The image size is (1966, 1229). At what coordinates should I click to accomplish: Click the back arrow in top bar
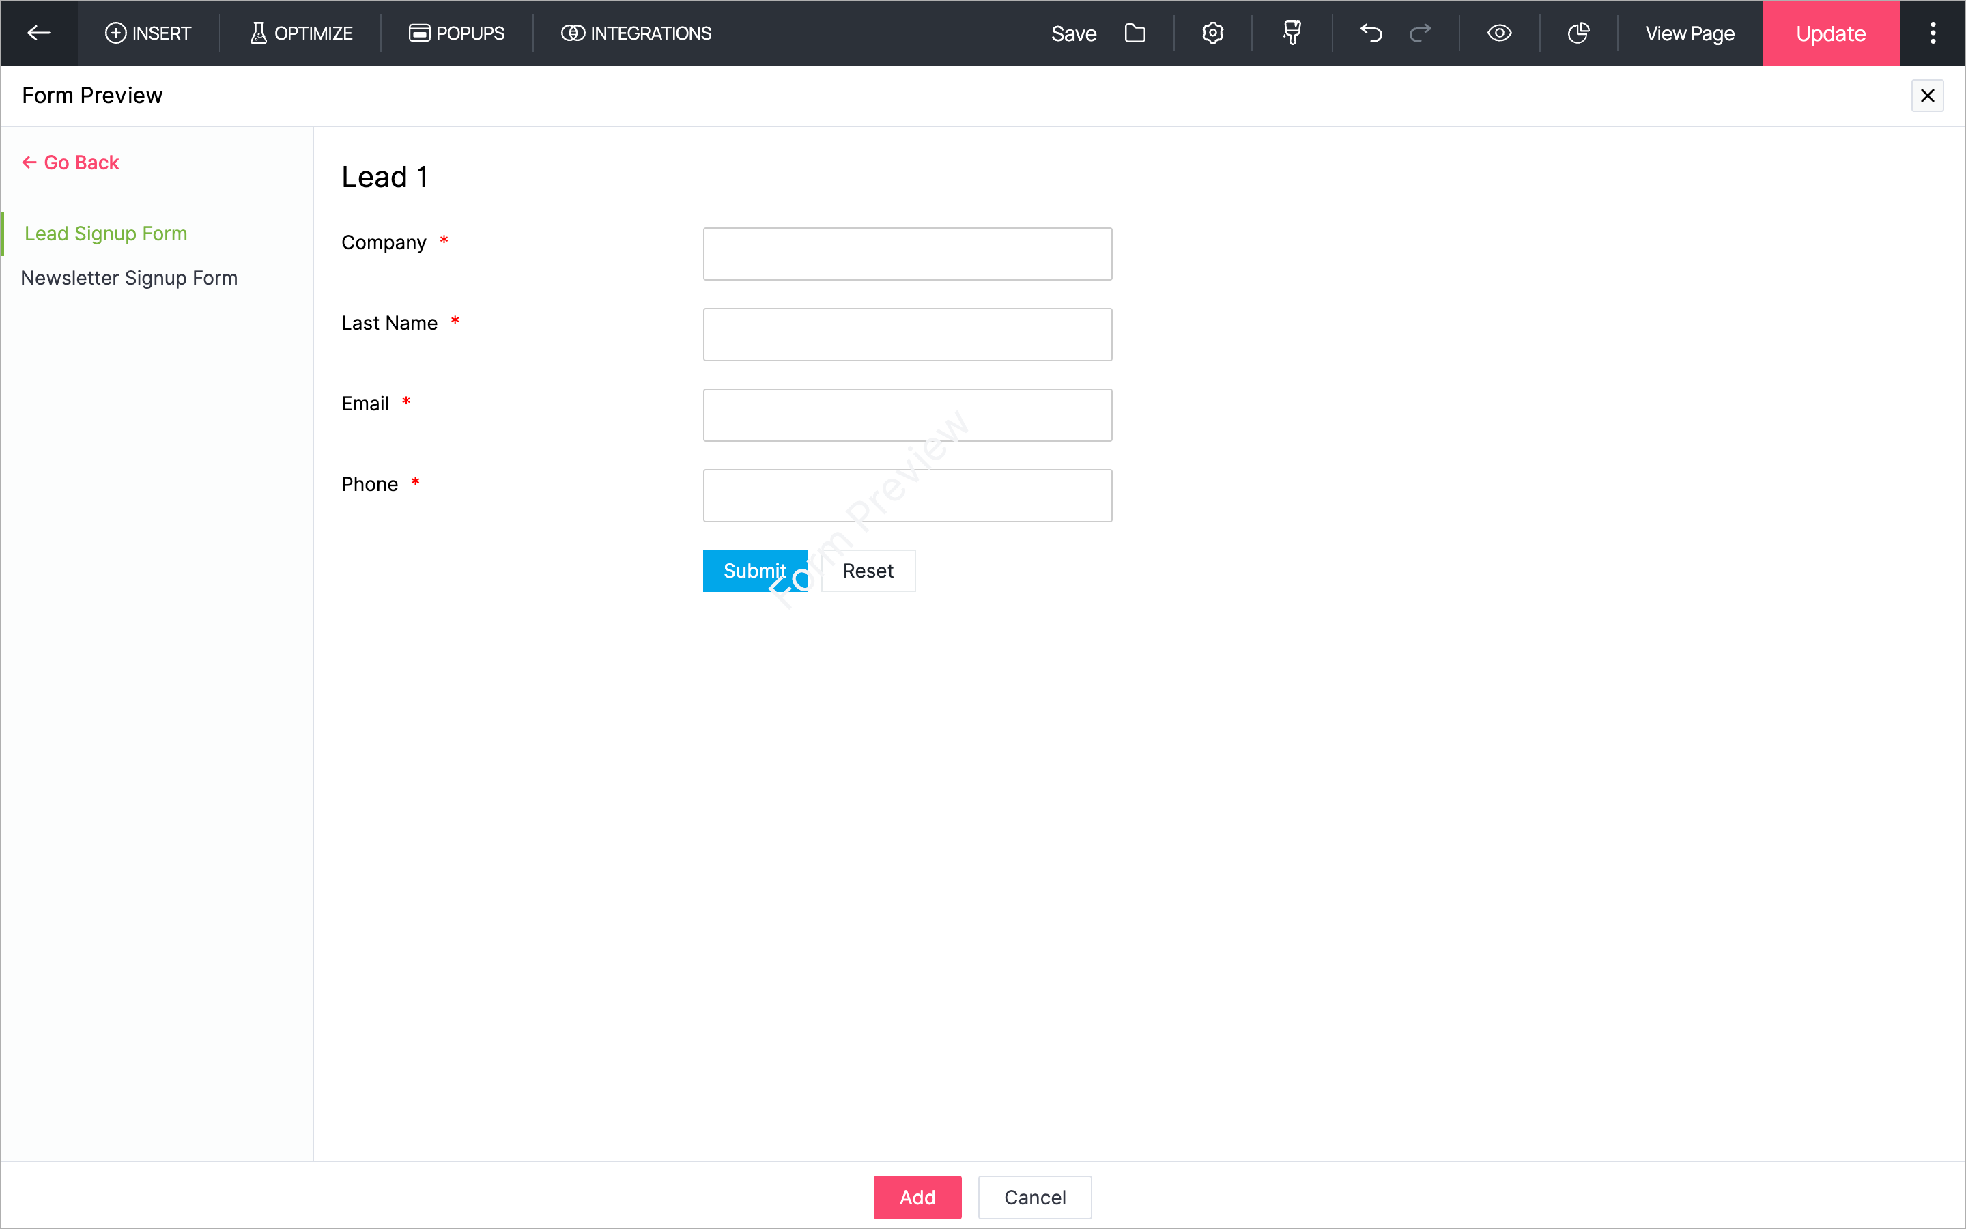coord(38,33)
